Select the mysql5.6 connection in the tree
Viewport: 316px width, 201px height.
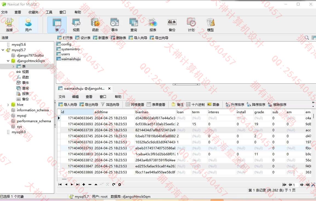19,44
